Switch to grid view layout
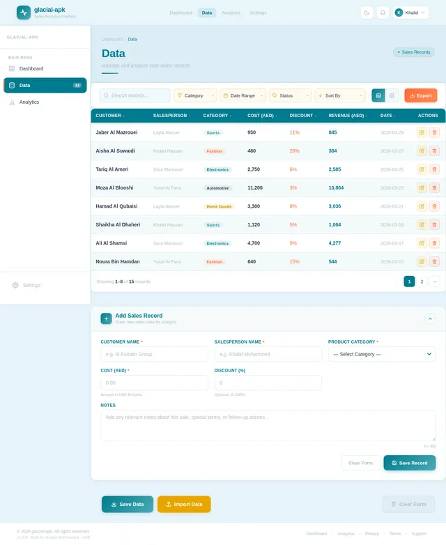Image resolution: width=446 pixels, height=545 pixels. point(392,95)
